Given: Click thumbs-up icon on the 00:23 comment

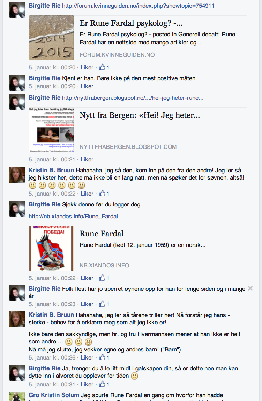Looking at the screenshot, I should tap(102, 304).
